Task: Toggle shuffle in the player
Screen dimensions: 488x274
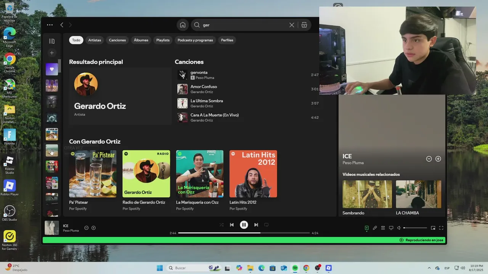Action: (222, 225)
